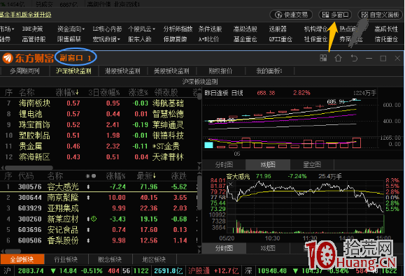Click the 东方财富 logo icon
This screenshot has height=276, width=405.
tap(8, 58)
